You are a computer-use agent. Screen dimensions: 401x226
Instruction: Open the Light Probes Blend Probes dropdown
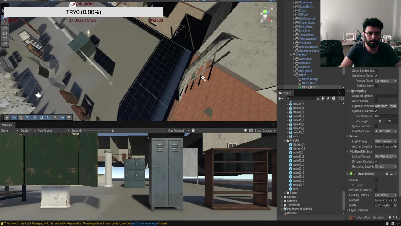(x=386, y=141)
